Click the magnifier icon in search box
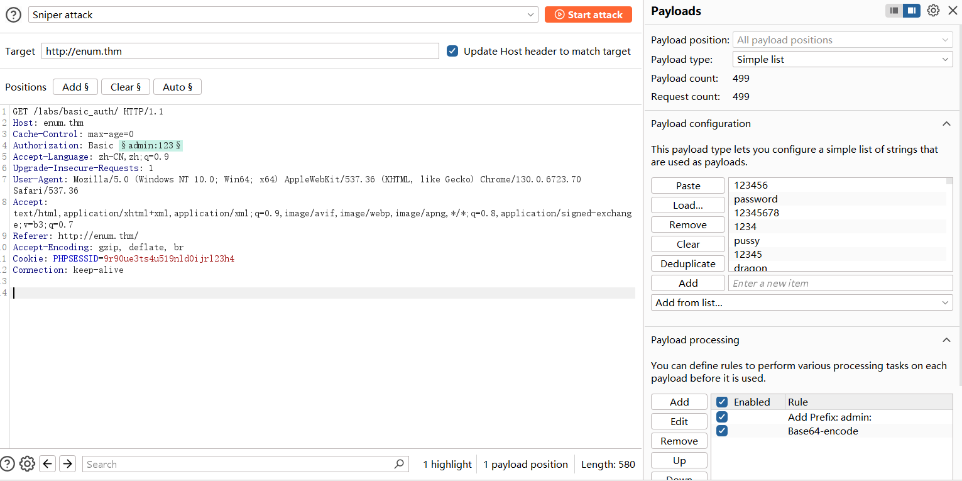This screenshot has height=481, width=962. 399,464
